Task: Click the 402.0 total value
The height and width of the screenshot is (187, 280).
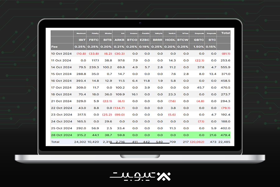Action: 225,128
